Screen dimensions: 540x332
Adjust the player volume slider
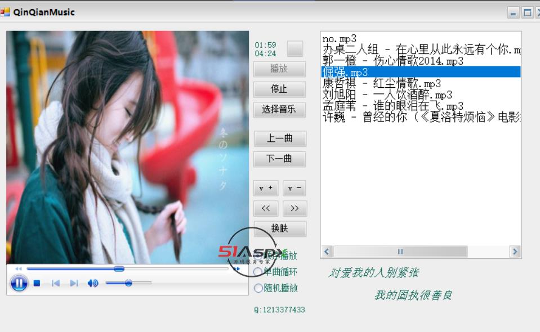tap(128, 283)
